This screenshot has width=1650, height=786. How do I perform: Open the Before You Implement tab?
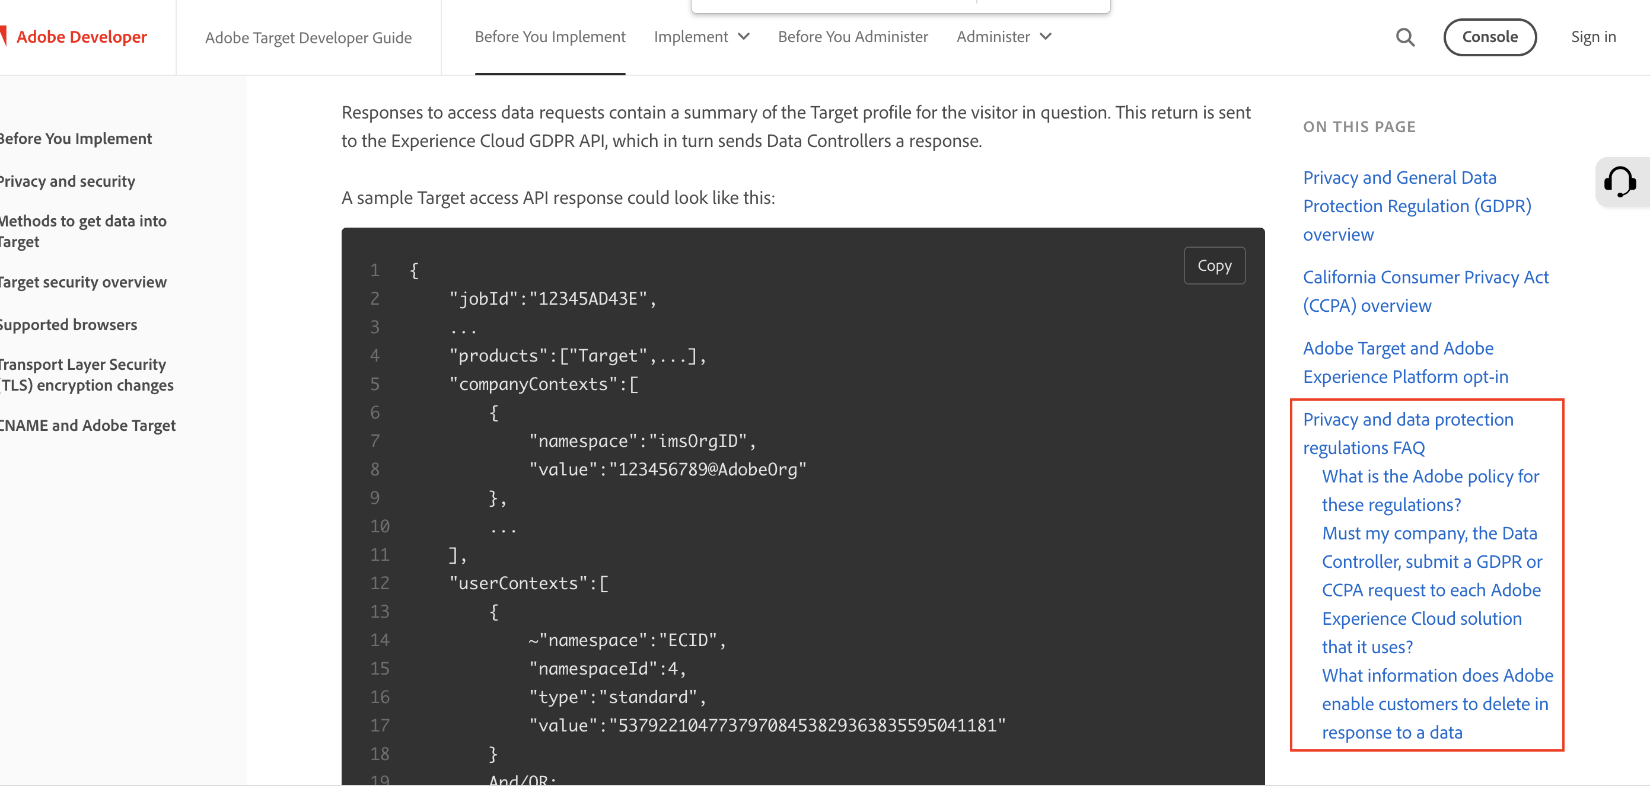click(x=550, y=37)
